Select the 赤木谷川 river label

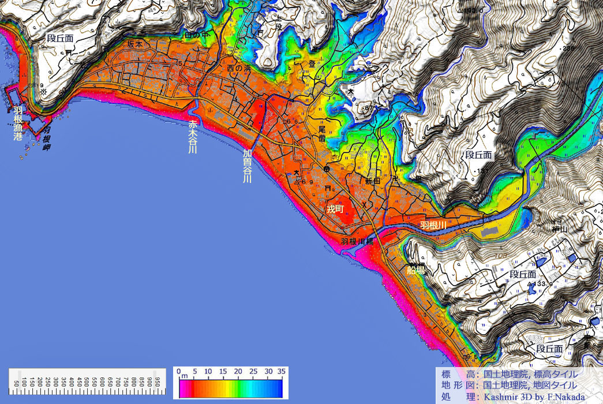tap(193, 136)
